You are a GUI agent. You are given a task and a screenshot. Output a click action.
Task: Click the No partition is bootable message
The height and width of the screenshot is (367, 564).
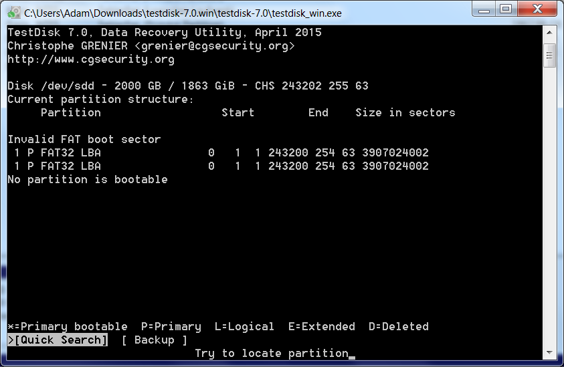[x=87, y=179]
